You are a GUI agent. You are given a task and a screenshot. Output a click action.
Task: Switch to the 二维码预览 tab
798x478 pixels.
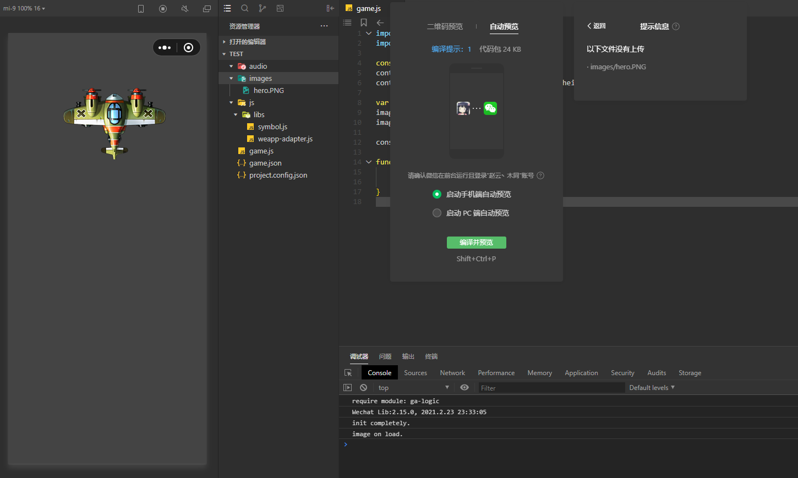pyautogui.click(x=445, y=26)
